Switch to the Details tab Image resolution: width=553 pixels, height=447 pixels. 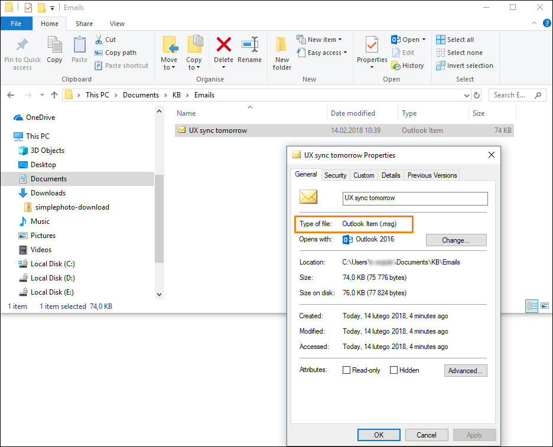click(x=391, y=175)
